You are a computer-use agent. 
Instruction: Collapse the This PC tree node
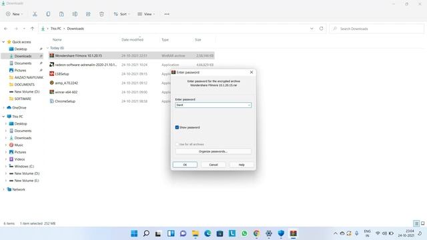click(x=3, y=117)
